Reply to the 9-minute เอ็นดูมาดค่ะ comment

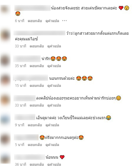click(35, 125)
